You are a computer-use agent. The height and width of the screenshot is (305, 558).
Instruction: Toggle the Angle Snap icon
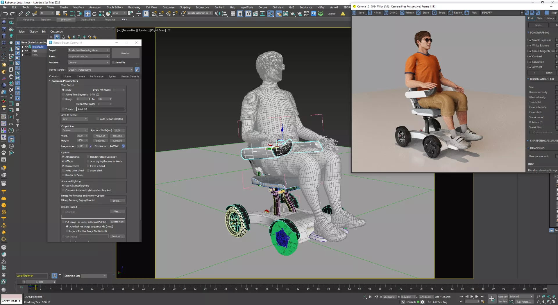pyautogui.click(x=161, y=14)
